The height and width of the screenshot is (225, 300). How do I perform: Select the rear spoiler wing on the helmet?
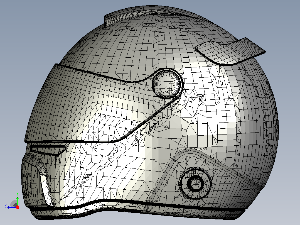[230, 51]
